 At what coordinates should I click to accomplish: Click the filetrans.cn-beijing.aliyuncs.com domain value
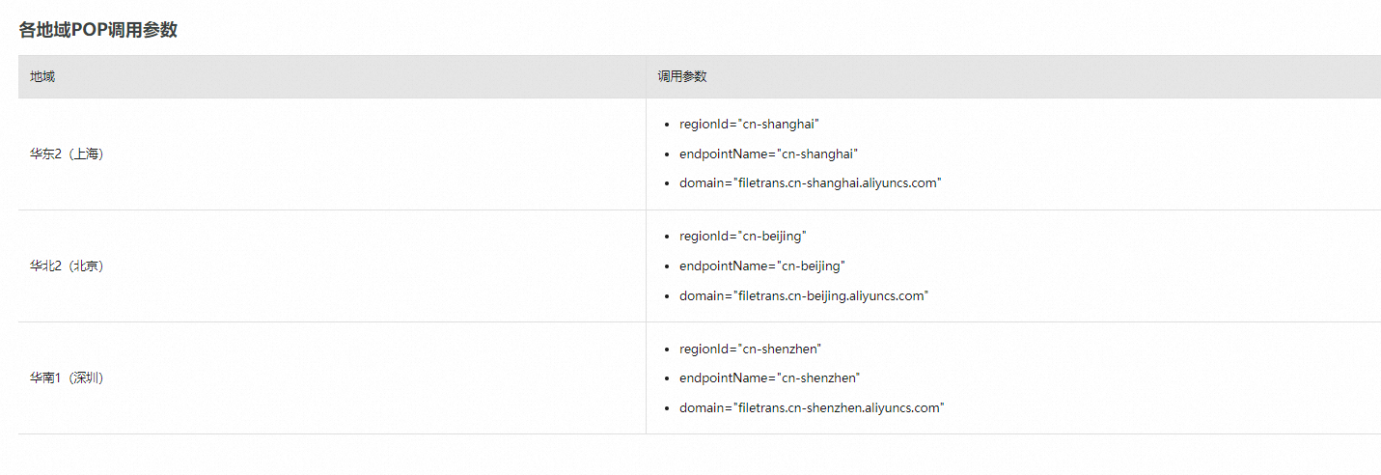[830, 295]
